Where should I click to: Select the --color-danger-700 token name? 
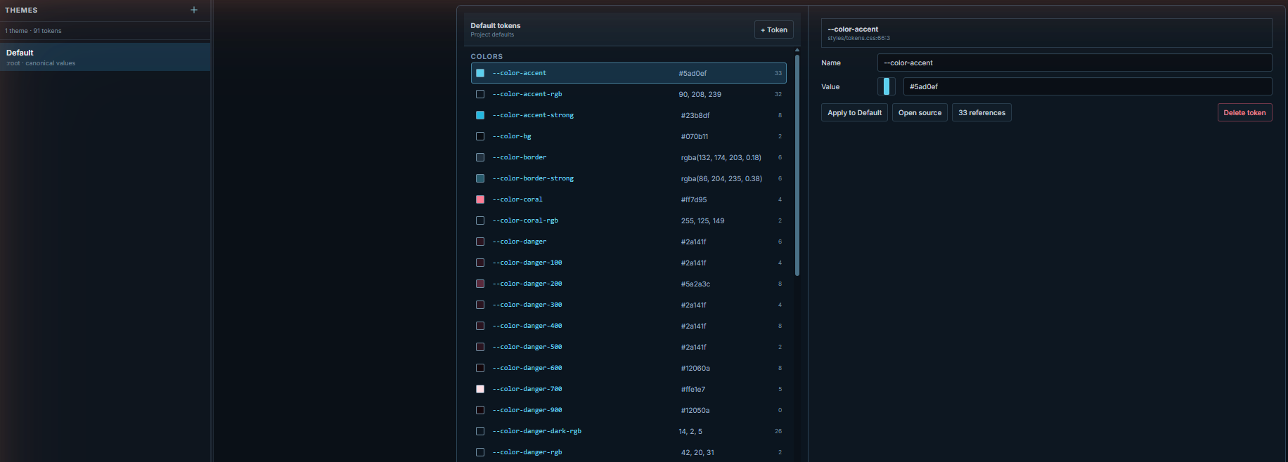coord(527,389)
